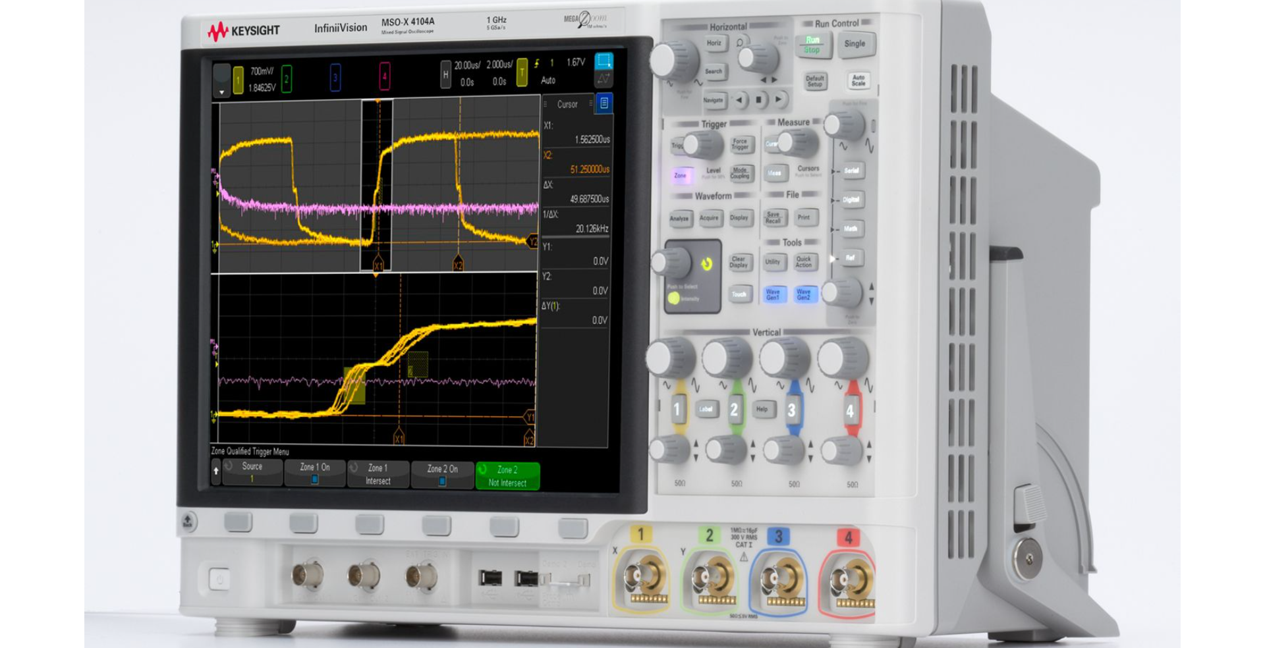Toggle the Zone 1 On checkbox
The width and height of the screenshot is (1265, 648).
pos(315,479)
